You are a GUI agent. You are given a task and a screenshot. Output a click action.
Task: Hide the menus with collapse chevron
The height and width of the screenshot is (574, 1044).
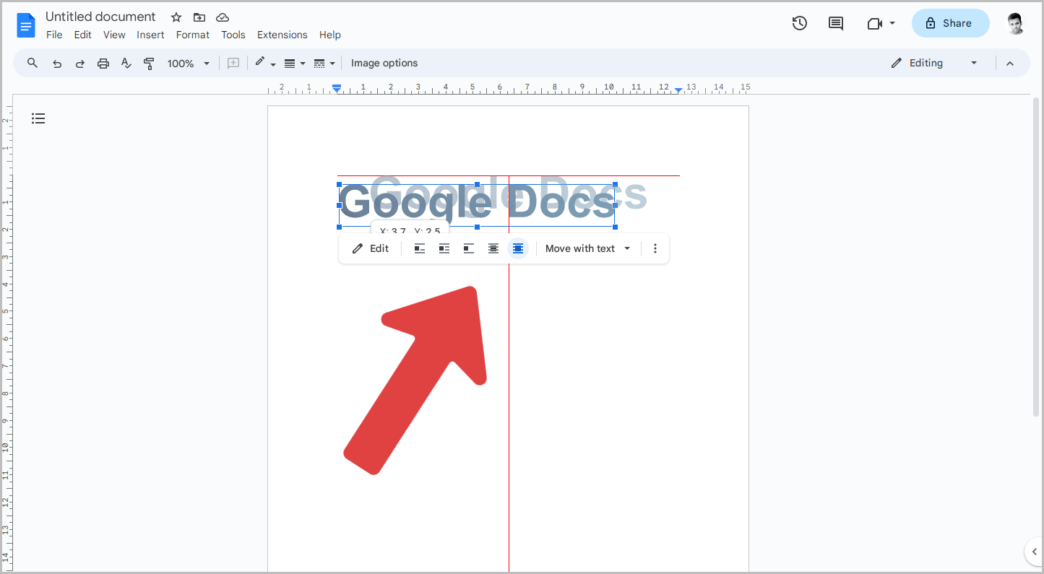click(x=1010, y=64)
